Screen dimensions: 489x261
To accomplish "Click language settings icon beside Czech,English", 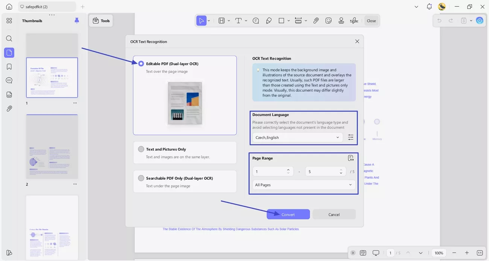I will pyautogui.click(x=351, y=137).
